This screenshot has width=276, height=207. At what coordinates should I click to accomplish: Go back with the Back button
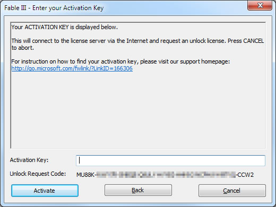(x=138, y=190)
